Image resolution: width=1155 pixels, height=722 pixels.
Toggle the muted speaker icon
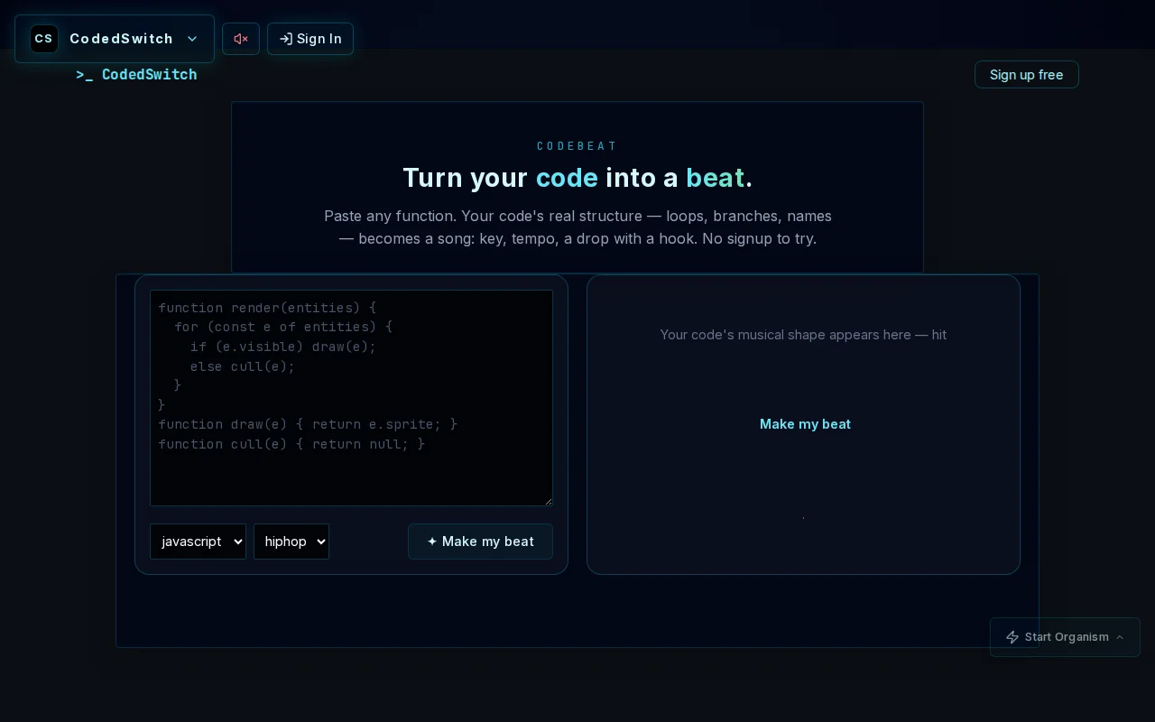click(x=241, y=39)
